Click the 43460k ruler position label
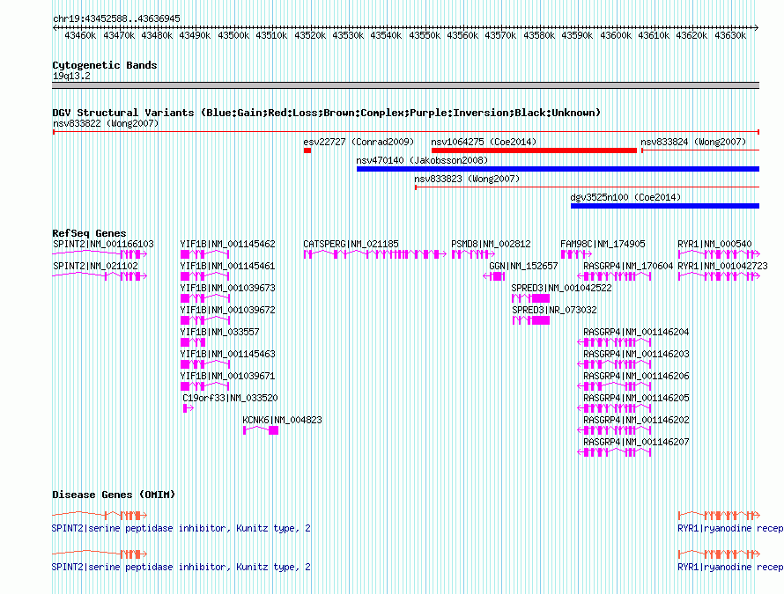Image resolution: width=784 pixels, height=594 pixels. [x=80, y=35]
